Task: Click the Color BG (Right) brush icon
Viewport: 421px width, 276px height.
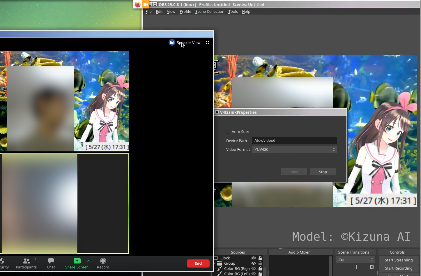Action: [220, 268]
